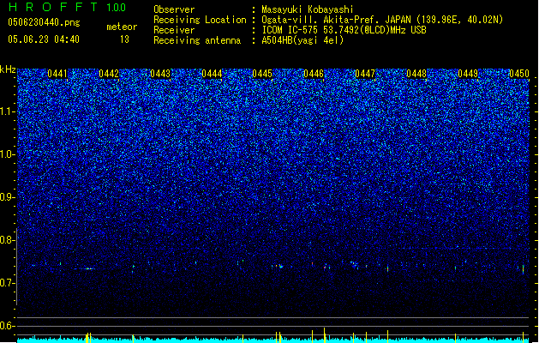
Task: Click the Observer label
Action: (174, 9)
